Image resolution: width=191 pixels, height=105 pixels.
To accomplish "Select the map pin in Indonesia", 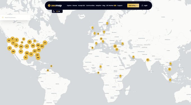I will click(170, 80).
